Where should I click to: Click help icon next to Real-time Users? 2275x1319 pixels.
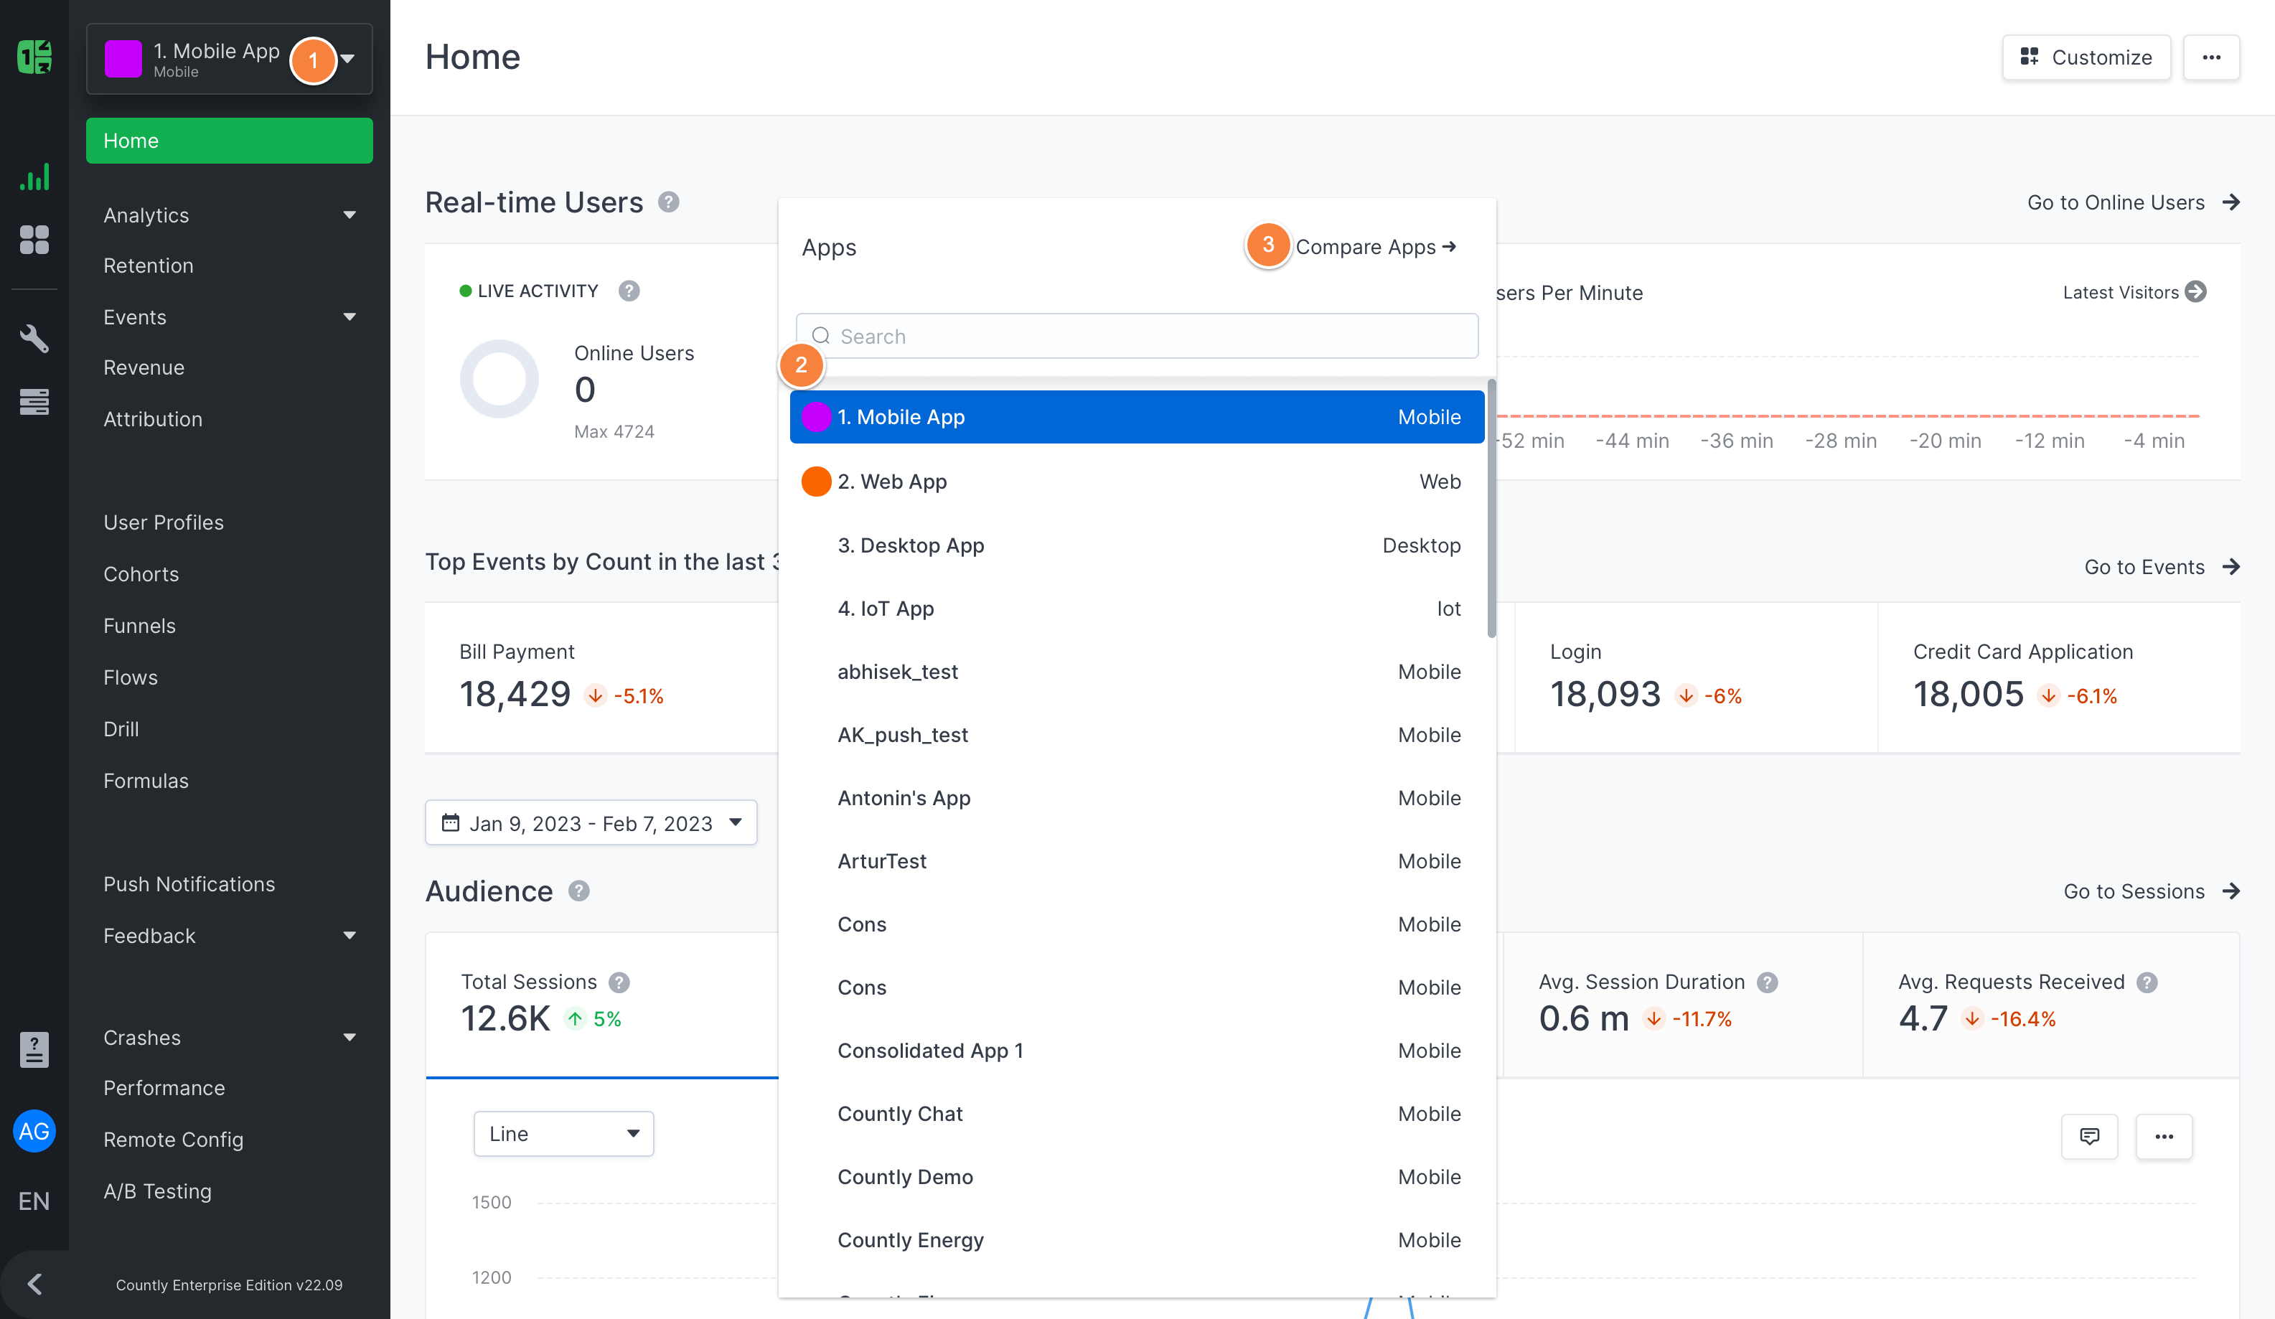(668, 202)
